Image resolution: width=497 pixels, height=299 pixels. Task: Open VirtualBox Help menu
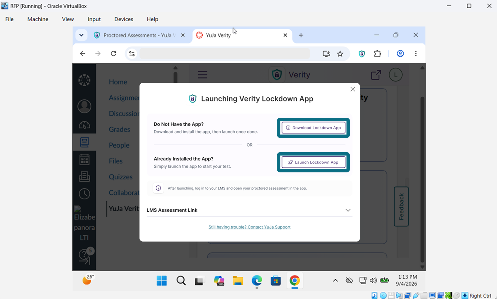tap(152, 19)
